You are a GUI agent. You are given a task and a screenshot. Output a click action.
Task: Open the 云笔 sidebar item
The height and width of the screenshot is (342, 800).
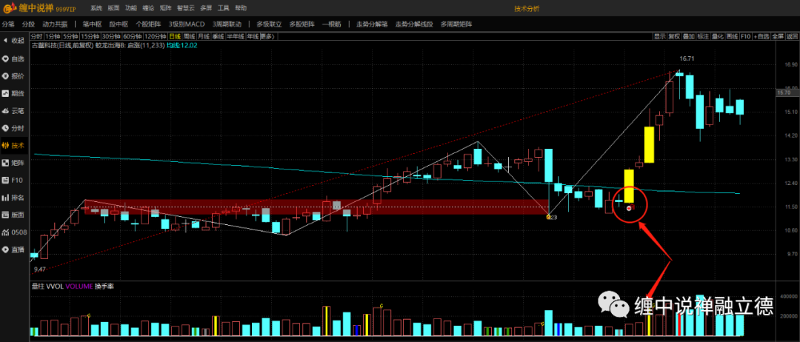14,110
